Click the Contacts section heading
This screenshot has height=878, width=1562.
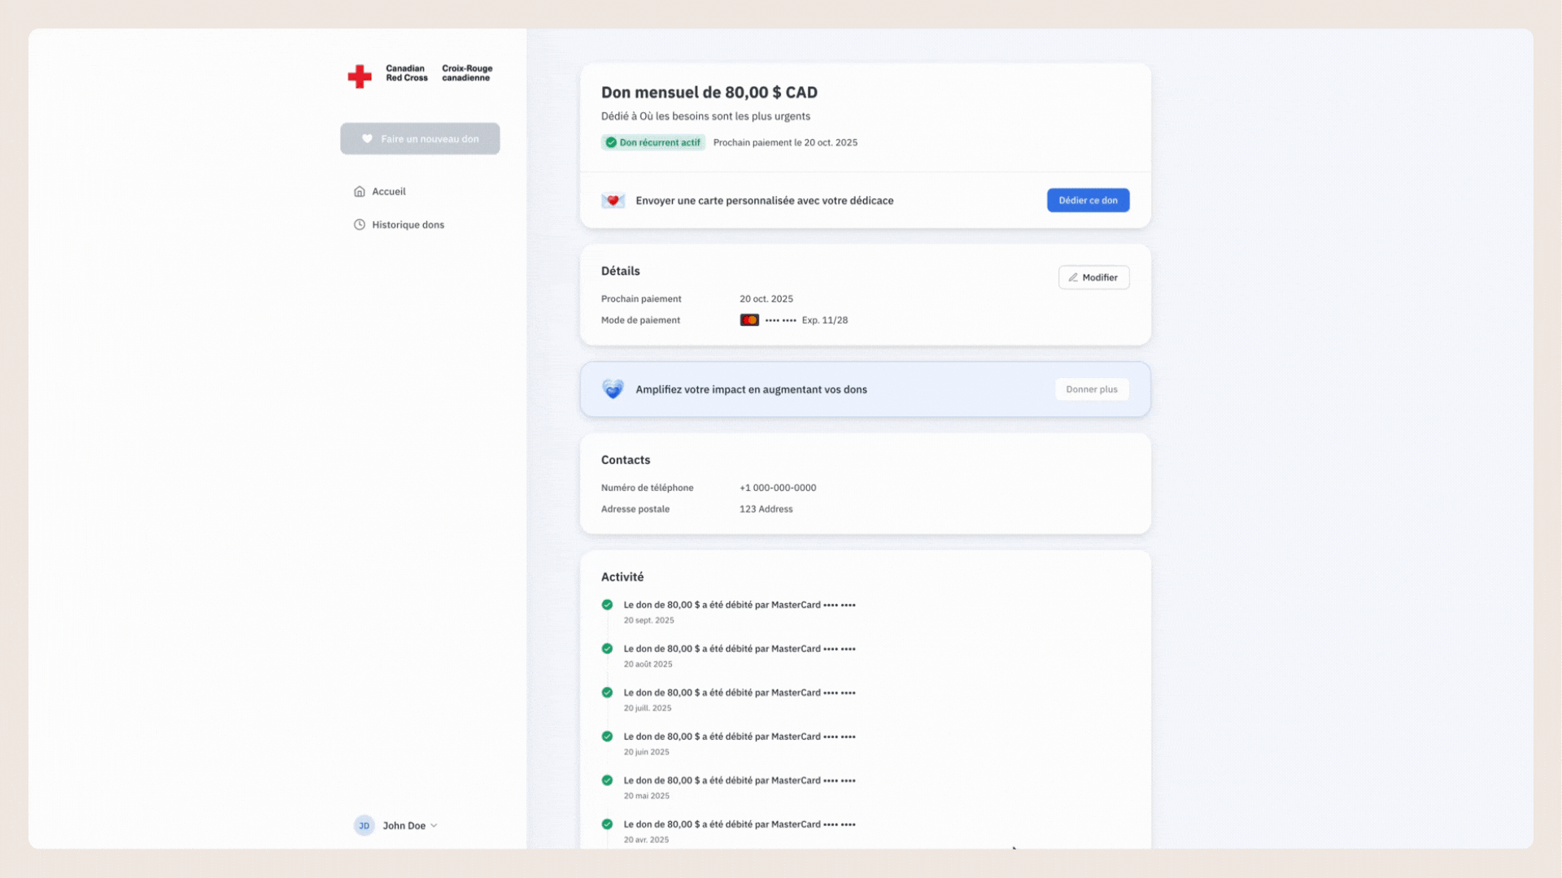point(626,460)
